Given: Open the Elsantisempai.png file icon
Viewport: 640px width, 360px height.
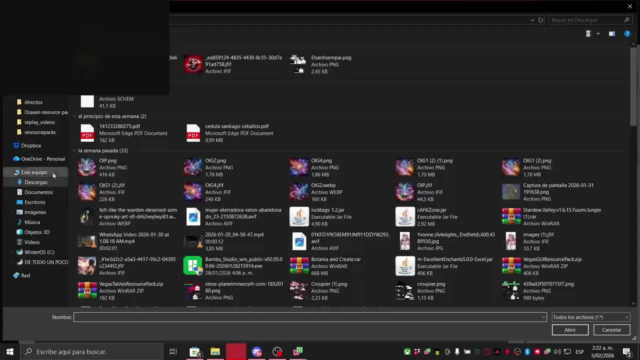Looking at the screenshot, I should (298, 64).
